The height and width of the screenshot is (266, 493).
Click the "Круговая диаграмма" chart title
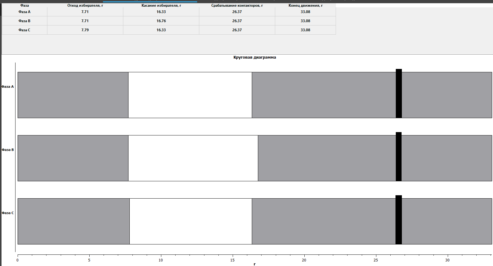click(255, 57)
